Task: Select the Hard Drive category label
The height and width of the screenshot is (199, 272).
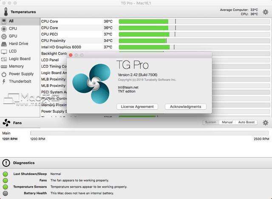Action: point(19,44)
